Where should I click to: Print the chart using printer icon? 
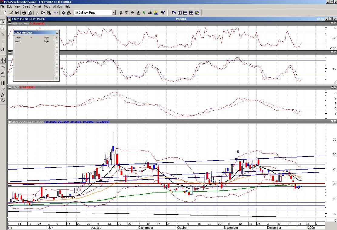24,13
